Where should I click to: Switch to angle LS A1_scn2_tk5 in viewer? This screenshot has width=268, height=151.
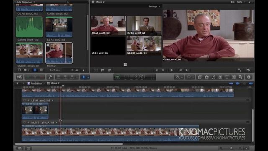pyautogui.click(x=108, y=45)
